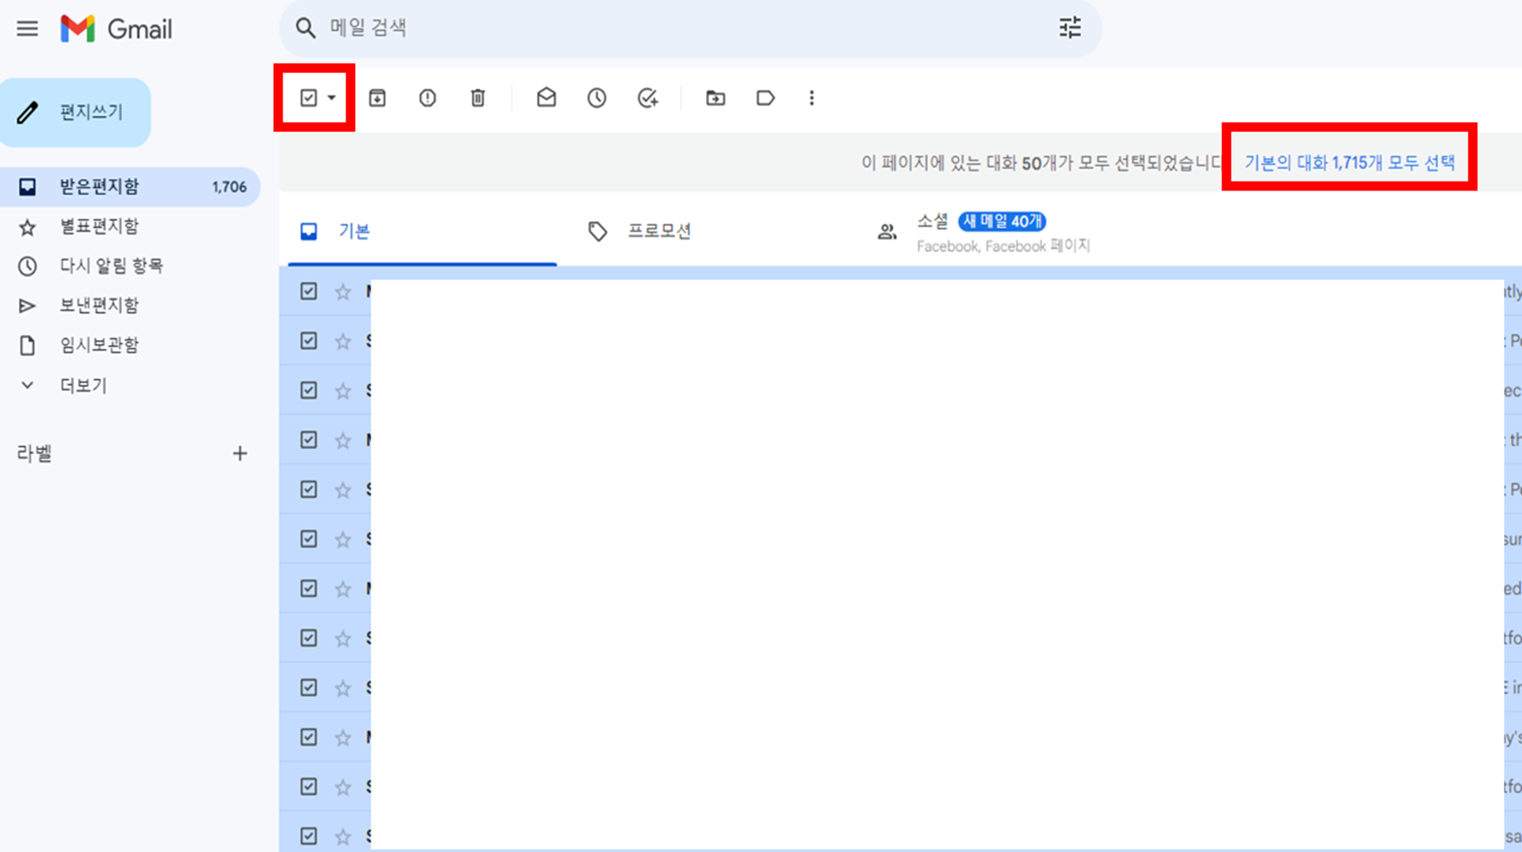
Task: Add selected emails to Tasks
Action: pyautogui.click(x=647, y=98)
